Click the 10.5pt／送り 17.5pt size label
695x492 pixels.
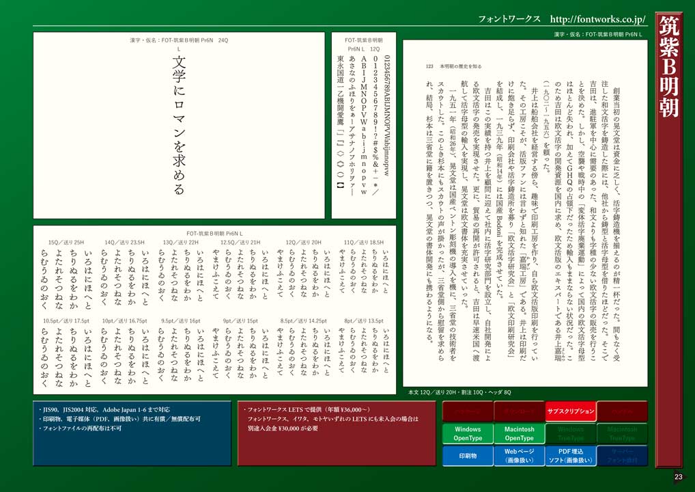[x=66, y=320]
